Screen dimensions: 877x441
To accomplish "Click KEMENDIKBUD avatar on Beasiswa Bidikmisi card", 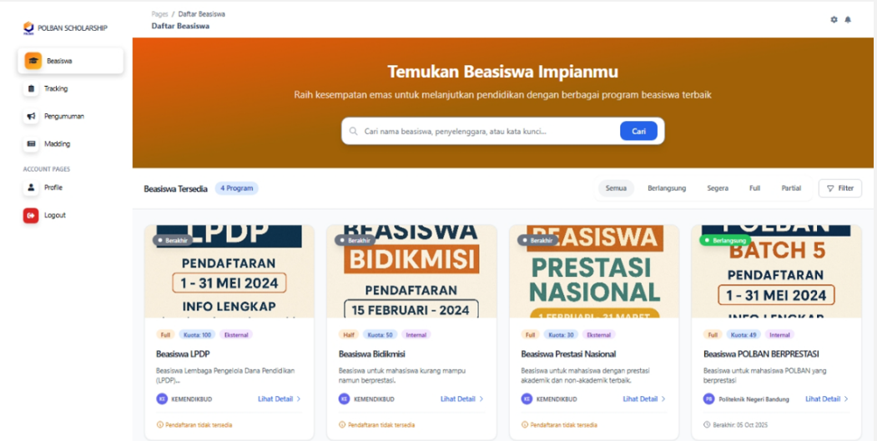I will pyautogui.click(x=344, y=399).
